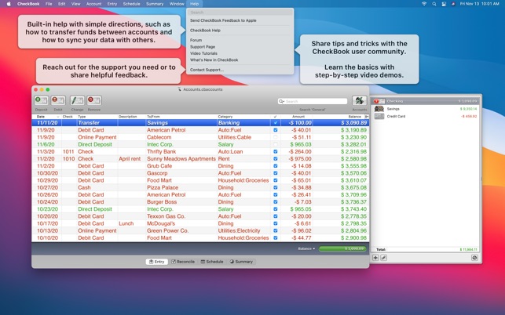The height and width of the screenshot is (315, 505).
Task: Select the 11/11/20 Transfer to Savings row
Action: click(200, 123)
